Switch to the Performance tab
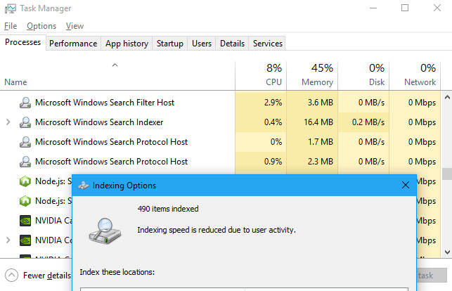 73,44
